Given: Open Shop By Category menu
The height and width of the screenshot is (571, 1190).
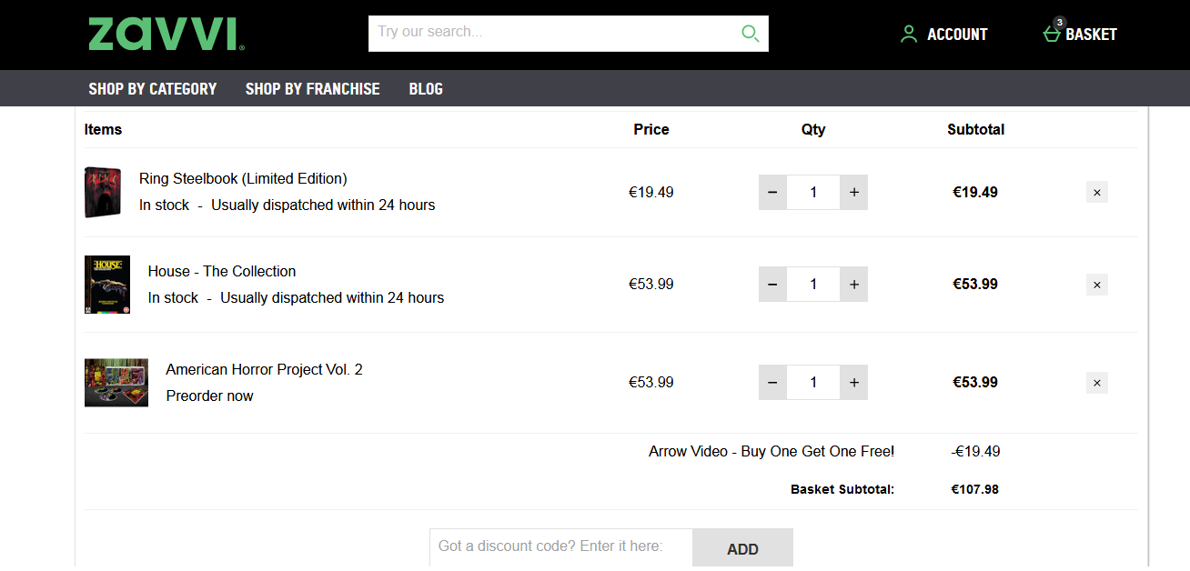Looking at the screenshot, I should click(153, 88).
